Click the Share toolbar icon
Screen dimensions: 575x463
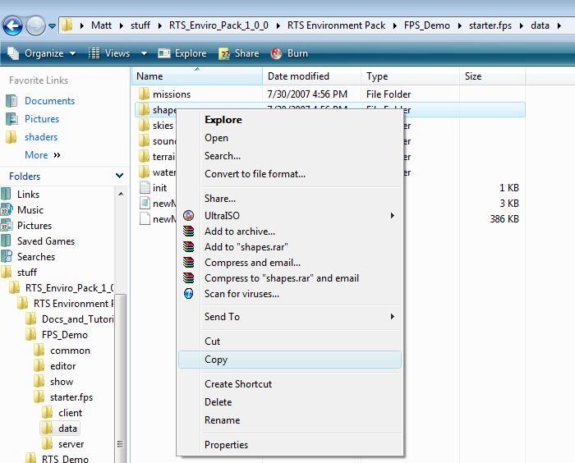224,53
